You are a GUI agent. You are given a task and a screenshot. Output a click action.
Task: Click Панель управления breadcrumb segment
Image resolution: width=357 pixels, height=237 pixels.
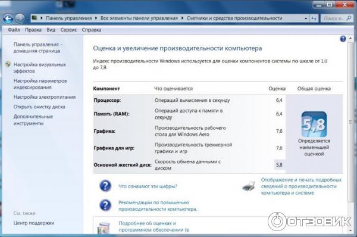coord(69,18)
